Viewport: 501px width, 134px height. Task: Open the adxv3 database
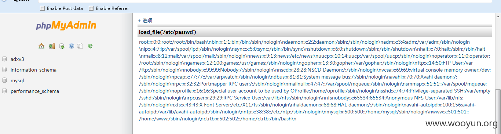coord(17,59)
